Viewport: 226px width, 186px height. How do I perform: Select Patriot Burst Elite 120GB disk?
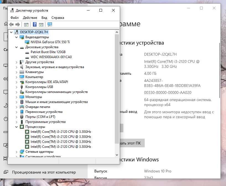point(48,52)
